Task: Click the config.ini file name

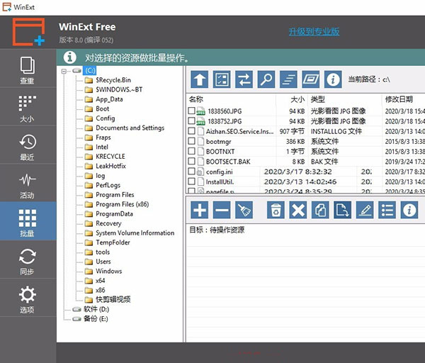Action: (x=220, y=172)
